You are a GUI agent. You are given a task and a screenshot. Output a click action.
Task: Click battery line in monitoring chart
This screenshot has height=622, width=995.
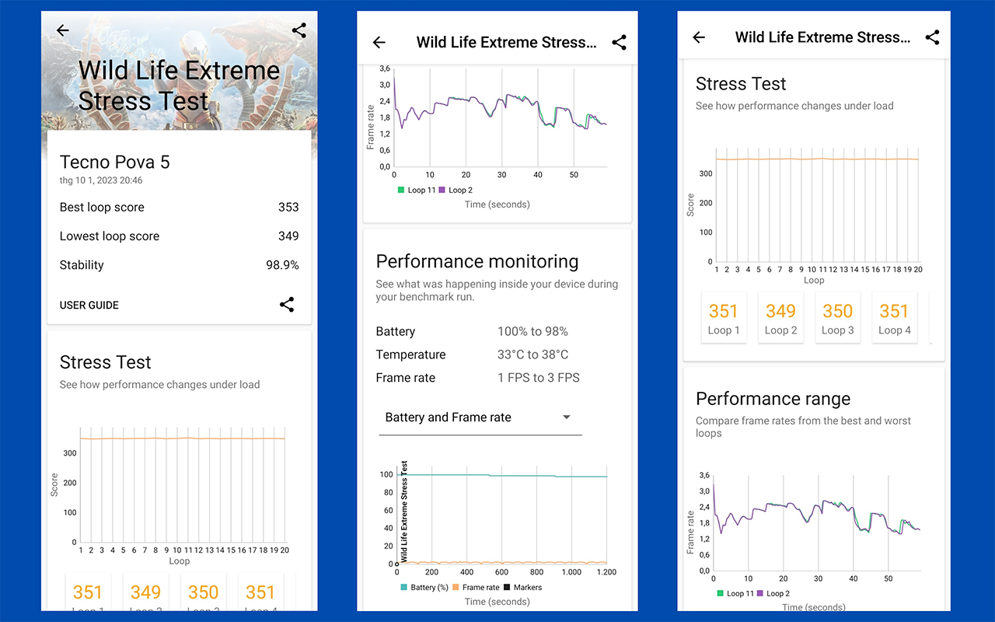(501, 475)
